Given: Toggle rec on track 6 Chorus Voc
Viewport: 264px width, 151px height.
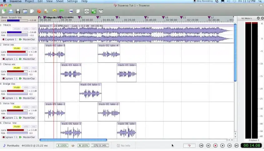Looking at the screenshot, I should point(34,127).
